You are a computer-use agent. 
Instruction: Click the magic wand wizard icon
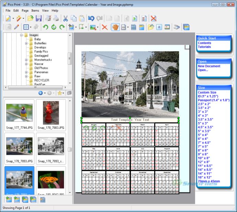coord(19,18)
